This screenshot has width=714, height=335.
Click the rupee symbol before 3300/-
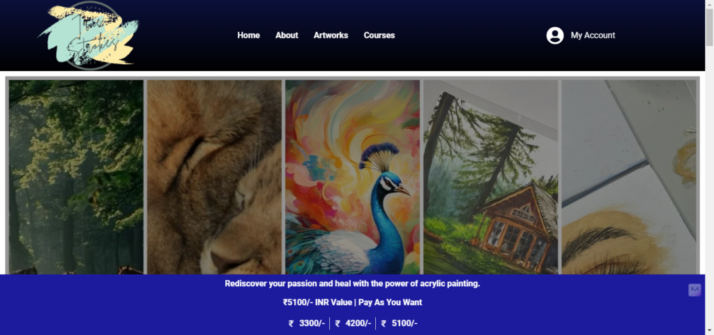pyautogui.click(x=291, y=324)
